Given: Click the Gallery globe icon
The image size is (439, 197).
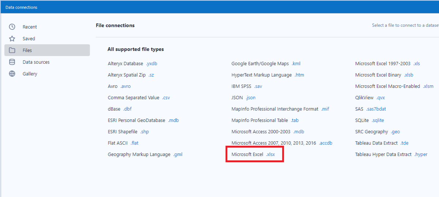Looking at the screenshot, I should [12, 74].
